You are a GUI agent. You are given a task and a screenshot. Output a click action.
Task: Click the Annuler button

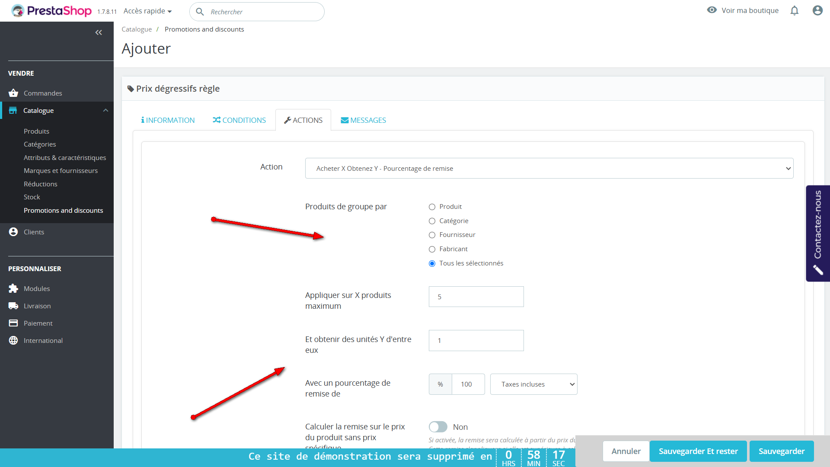coord(626,451)
